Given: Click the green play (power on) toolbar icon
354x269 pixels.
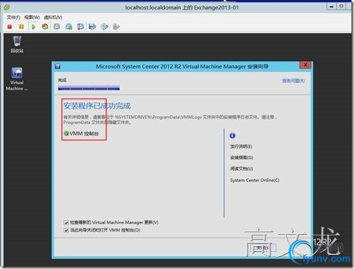Looking at the screenshot, I should [34, 27].
